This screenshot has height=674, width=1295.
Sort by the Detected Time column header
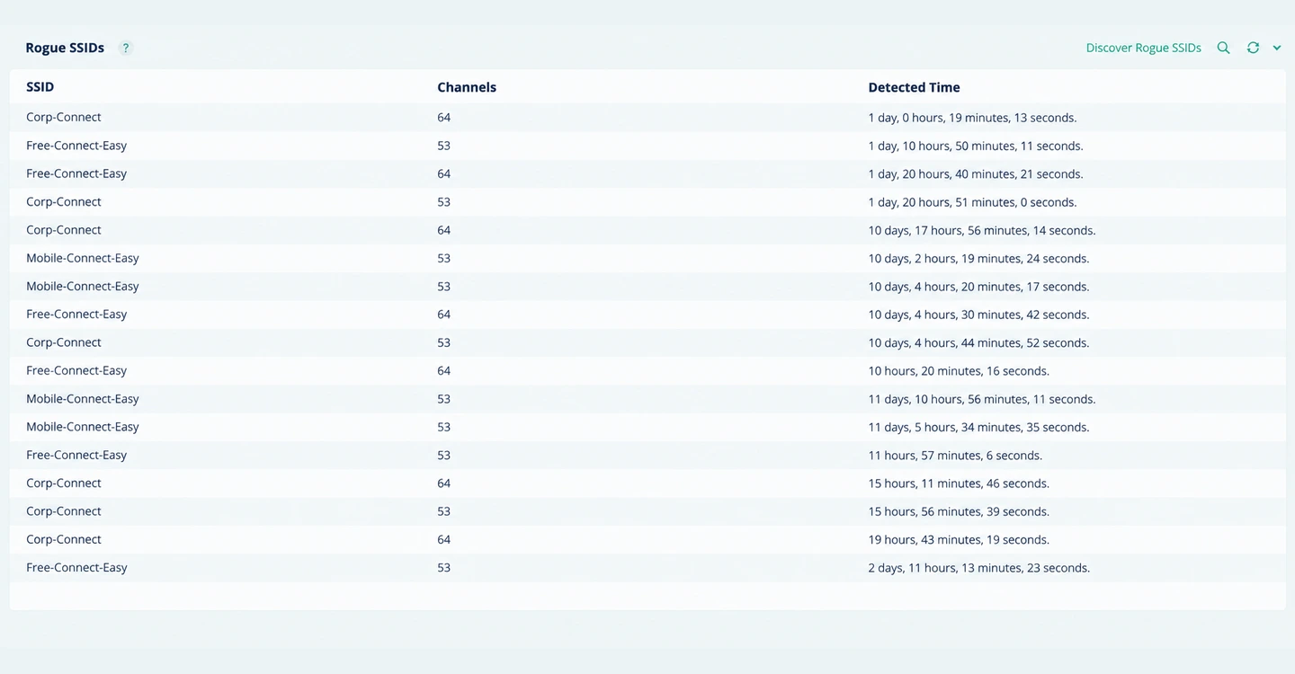914,87
